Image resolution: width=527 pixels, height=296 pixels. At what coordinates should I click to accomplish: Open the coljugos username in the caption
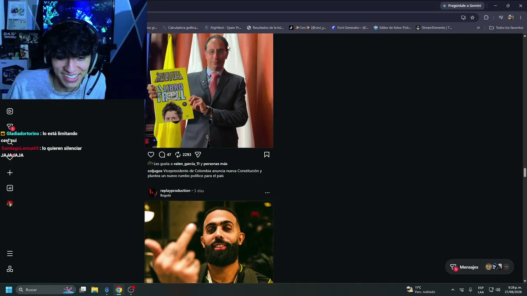point(155,171)
